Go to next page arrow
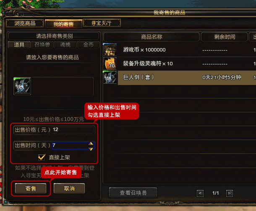The height and width of the screenshot is (211, 256). point(230,193)
